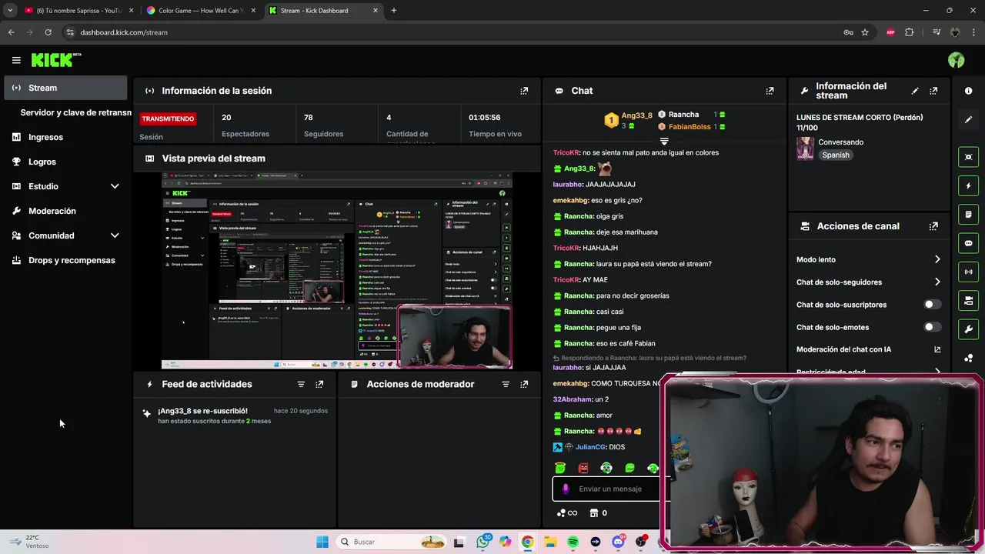Pop out the Información de la sesión panel

click(x=524, y=91)
